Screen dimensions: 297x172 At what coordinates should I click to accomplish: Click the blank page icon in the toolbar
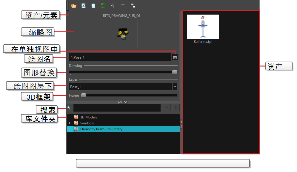[x=93, y=6]
